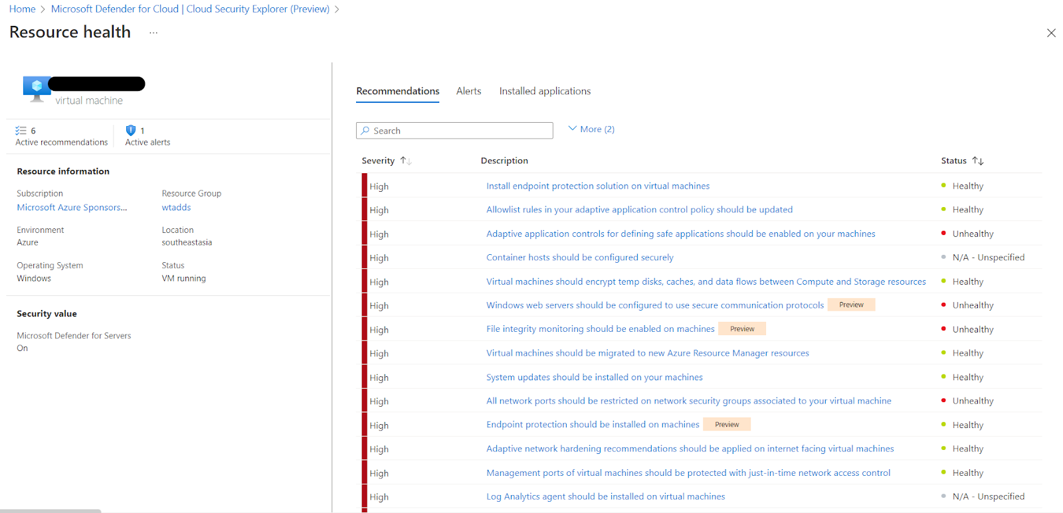The width and height of the screenshot is (1063, 513).
Task: Open the wtadds resource group link
Action: tap(176, 207)
